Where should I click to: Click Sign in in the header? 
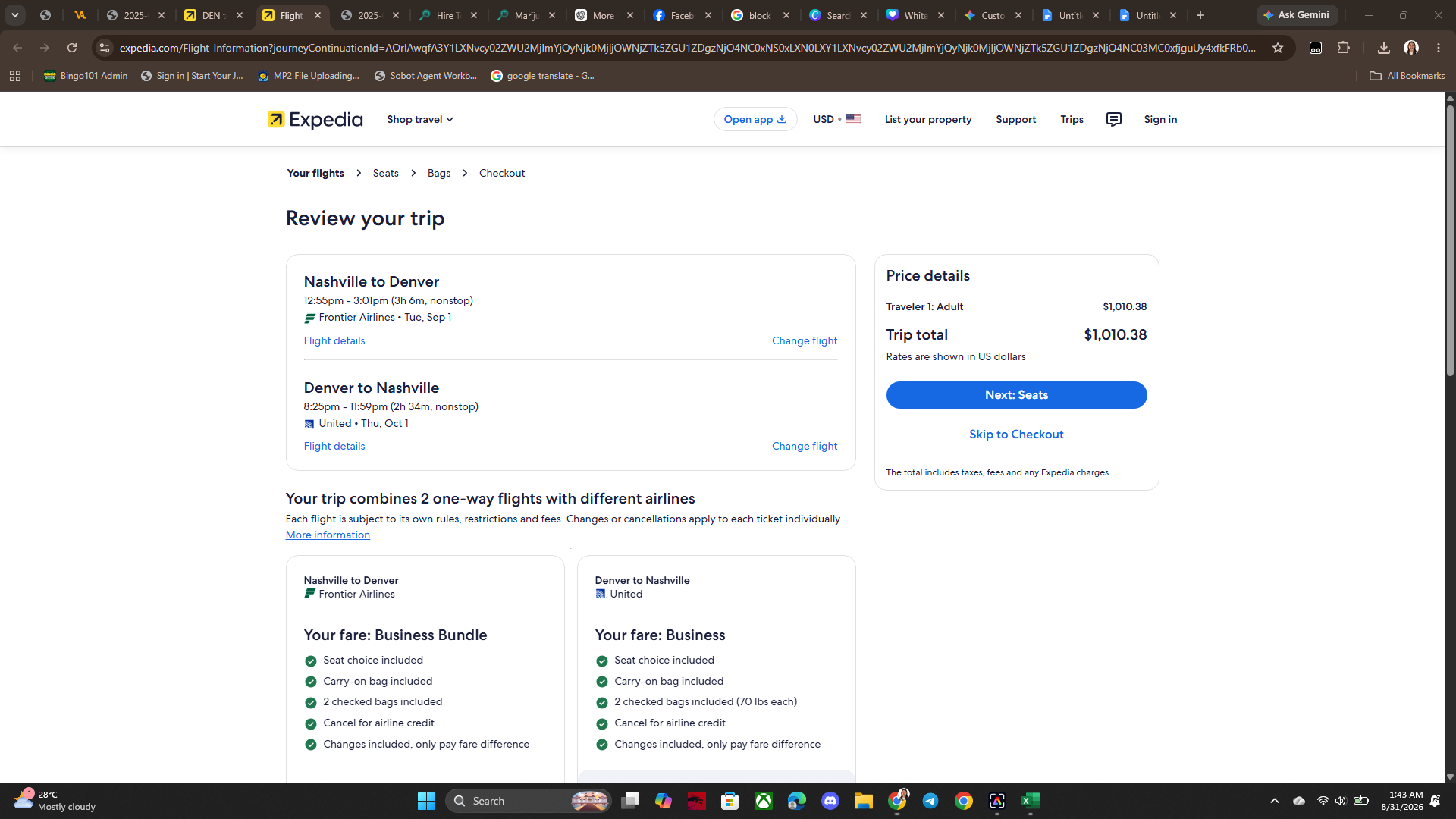coord(1160,119)
